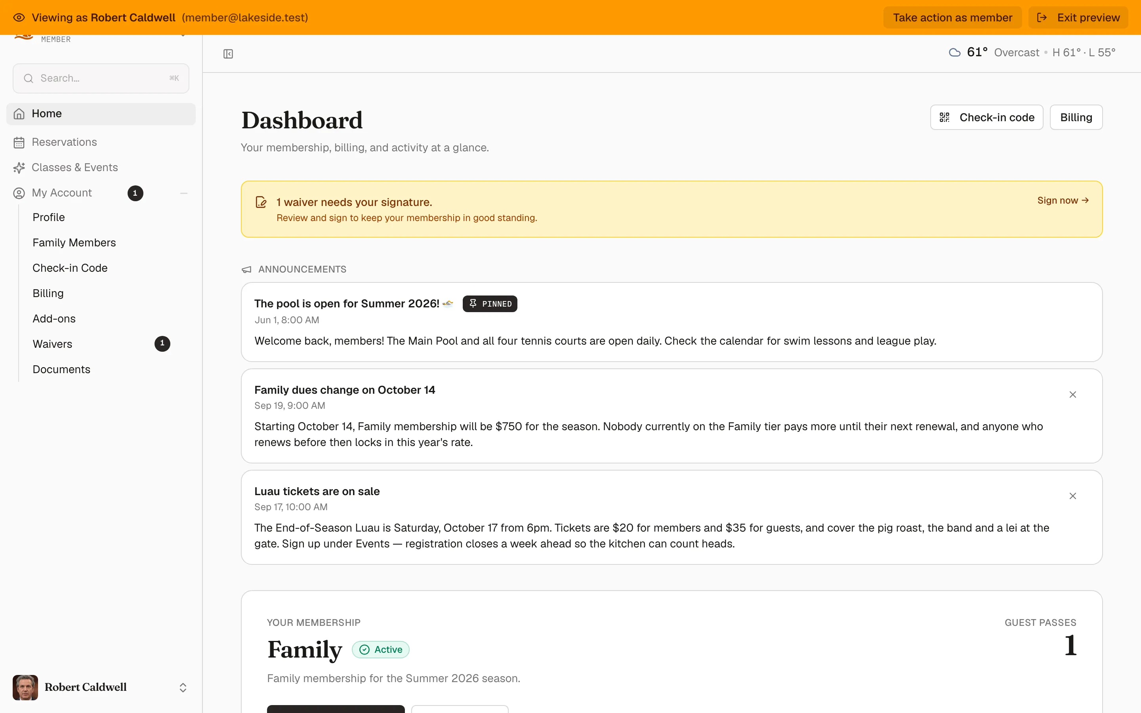This screenshot has height=713, width=1141.
Task: Click the Pinned badge on pool announcement
Action: (x=490, y=304)
